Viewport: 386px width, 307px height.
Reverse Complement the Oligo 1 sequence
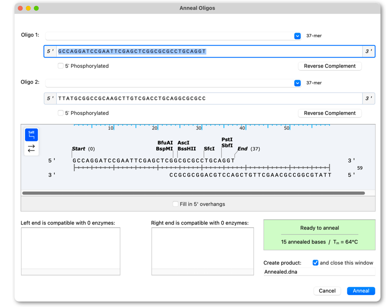coord(329,66)
